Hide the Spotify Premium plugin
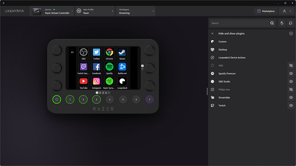Screen dimensions: 296x166 tap(291, 73)
